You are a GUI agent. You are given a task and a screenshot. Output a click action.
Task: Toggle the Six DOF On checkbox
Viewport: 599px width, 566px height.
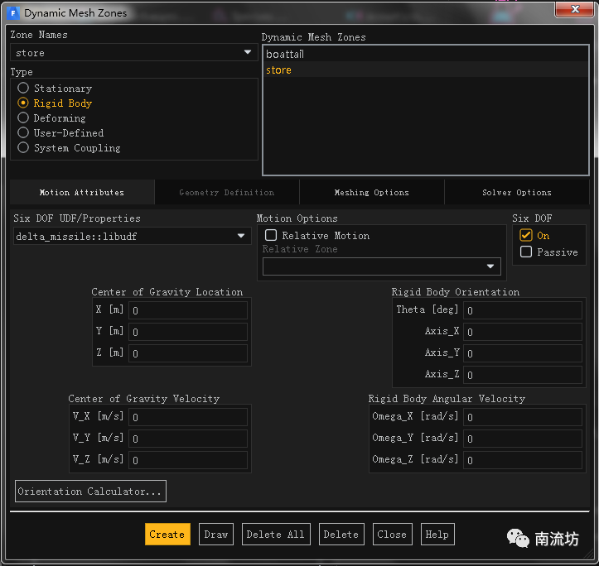click(526, 236)
